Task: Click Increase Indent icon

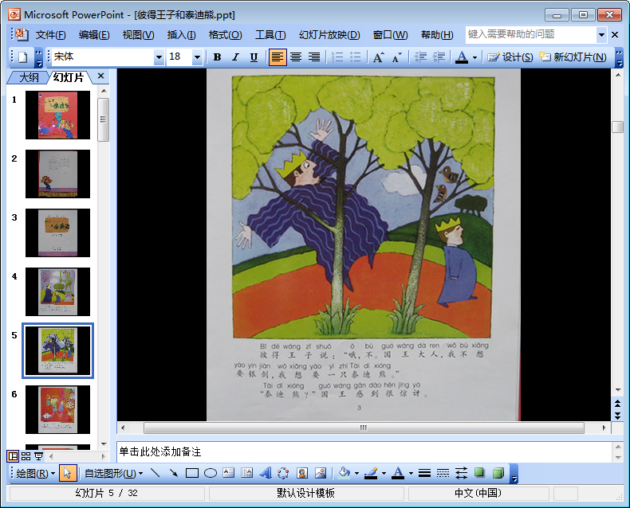Action: pyautogui.click(x=439, y=57)
